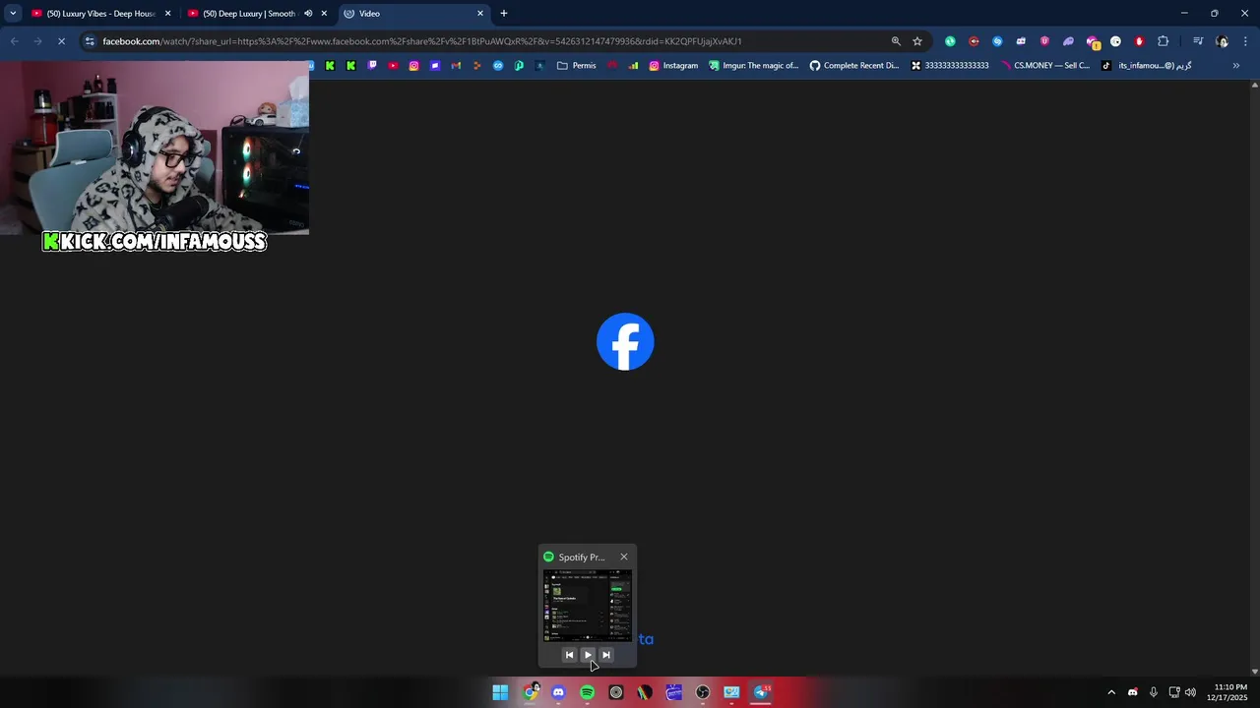
Task: Go back to previous page
Action: pos(14,41)
